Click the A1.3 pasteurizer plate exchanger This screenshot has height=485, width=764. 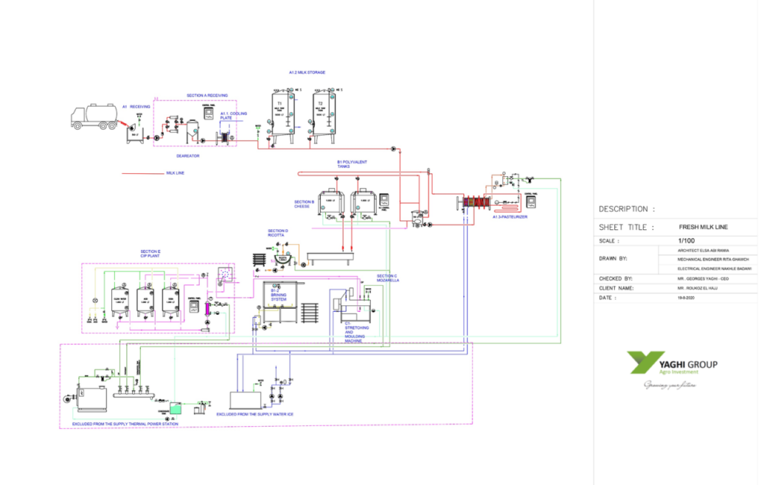tap(475, 203)
